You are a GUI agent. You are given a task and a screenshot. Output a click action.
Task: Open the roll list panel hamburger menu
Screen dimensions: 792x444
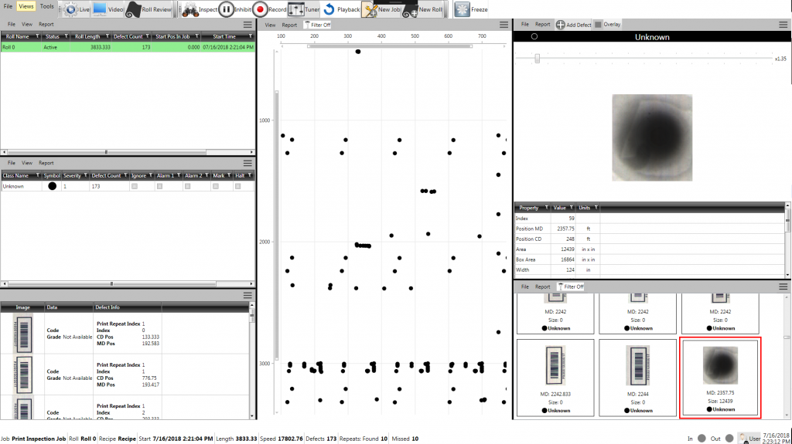coord(247,25)
